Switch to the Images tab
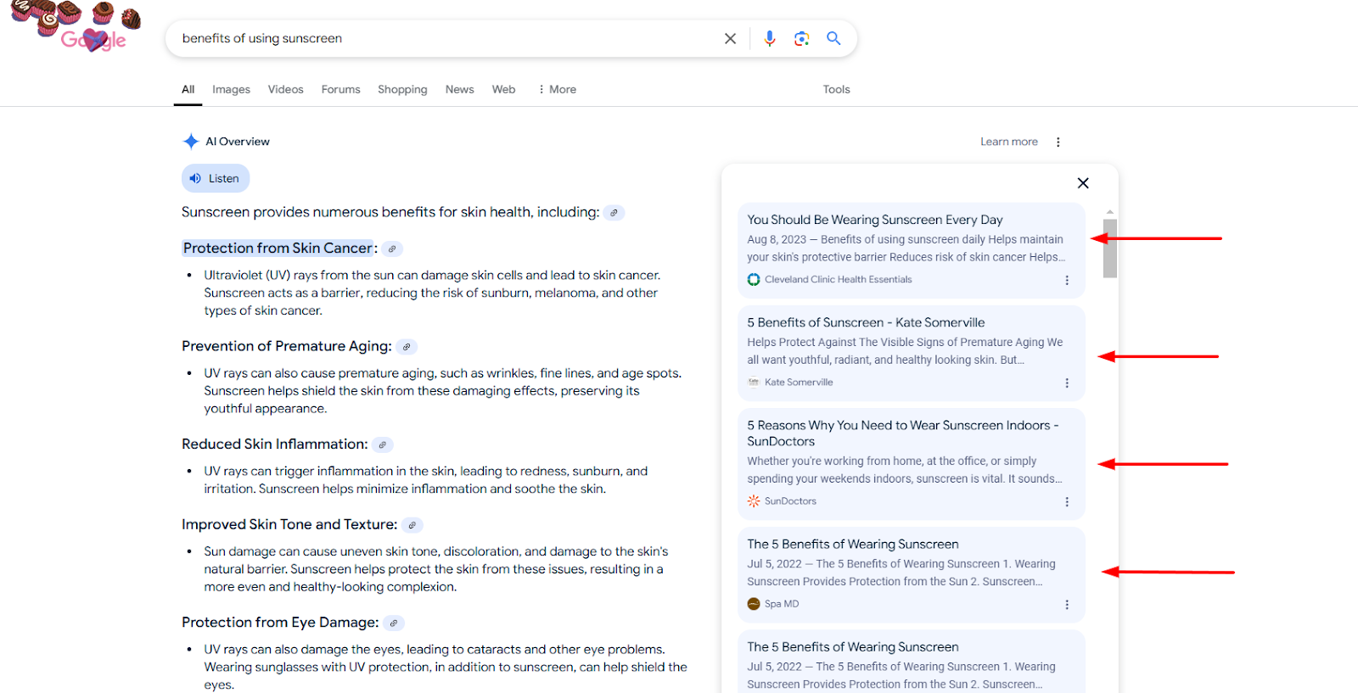The width and height of the screenshot is (1358, 693). click(x=231, y=89)
